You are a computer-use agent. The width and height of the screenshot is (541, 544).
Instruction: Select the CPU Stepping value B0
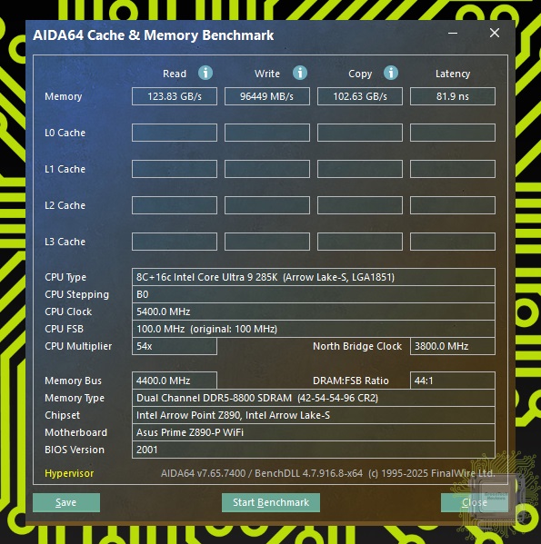(x=314, y=294)
